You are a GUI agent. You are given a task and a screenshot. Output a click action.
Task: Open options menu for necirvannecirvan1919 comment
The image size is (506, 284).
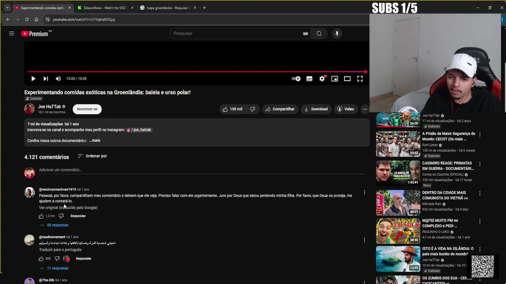point(364,193)
